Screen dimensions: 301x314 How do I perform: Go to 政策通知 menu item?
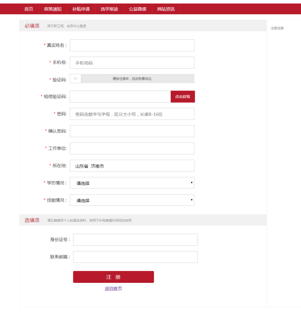pyautogui.click(x=53, y=9)
